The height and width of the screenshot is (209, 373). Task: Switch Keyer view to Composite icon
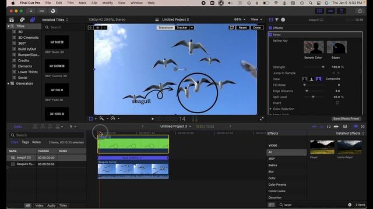tap(319, 79)
